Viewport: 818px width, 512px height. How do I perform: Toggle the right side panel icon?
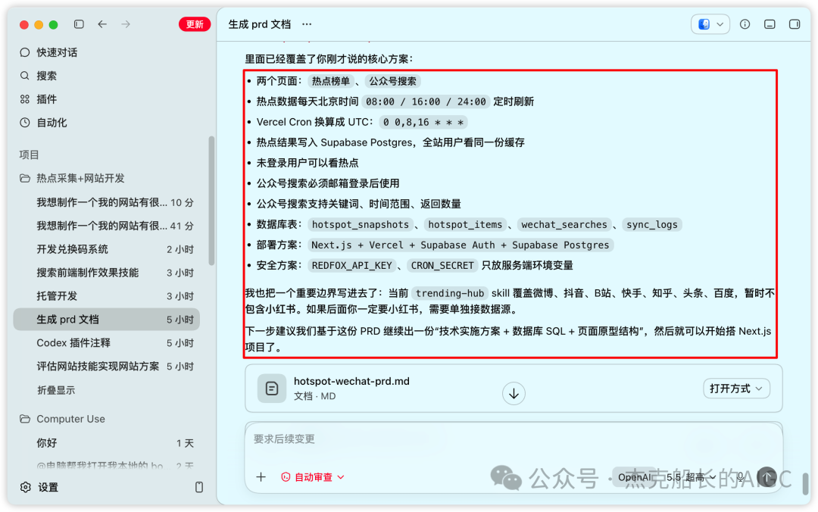tap(794, 24)
